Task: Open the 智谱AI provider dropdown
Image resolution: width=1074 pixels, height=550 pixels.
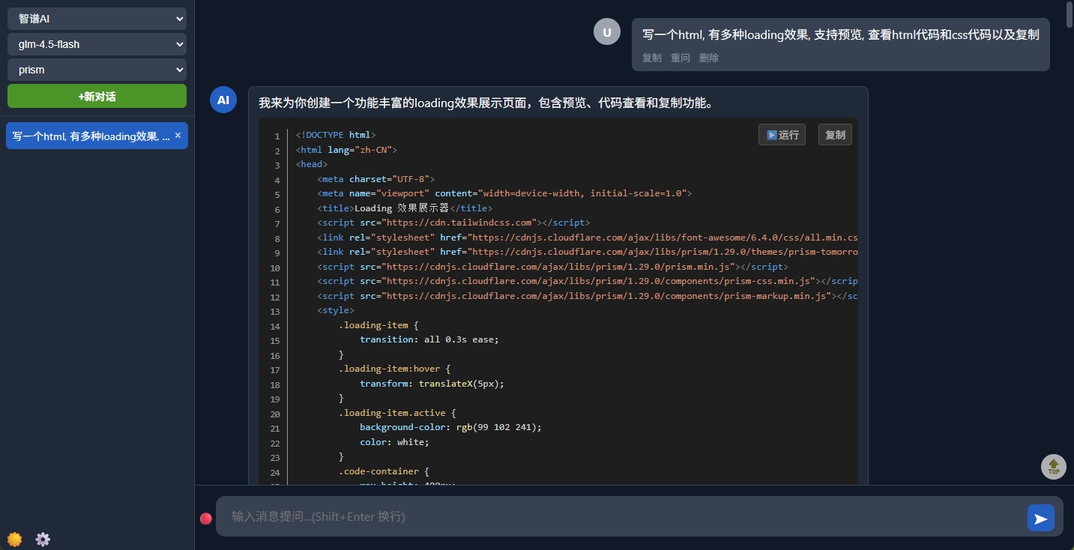Action: pyautogui.click(x=97, y=19)
